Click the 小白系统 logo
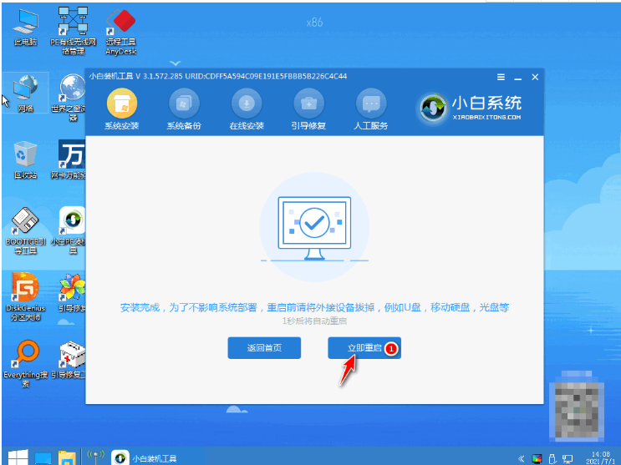 (472, 107)
